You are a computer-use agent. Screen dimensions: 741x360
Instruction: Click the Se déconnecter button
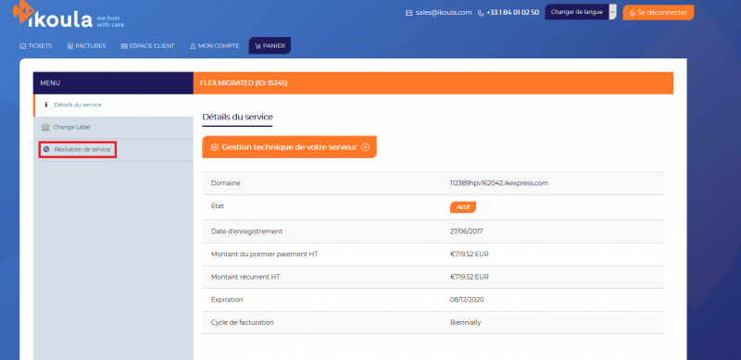(x=659, y=13)
